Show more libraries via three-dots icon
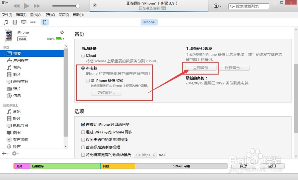The image size is (298, 180). point(33,22)
